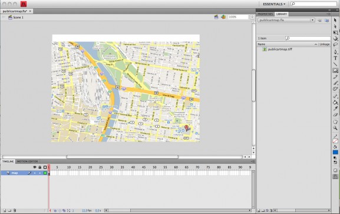The image size is (340, 214).
Task: Select the 3D Rotation tool
Action: coord(335,39)
